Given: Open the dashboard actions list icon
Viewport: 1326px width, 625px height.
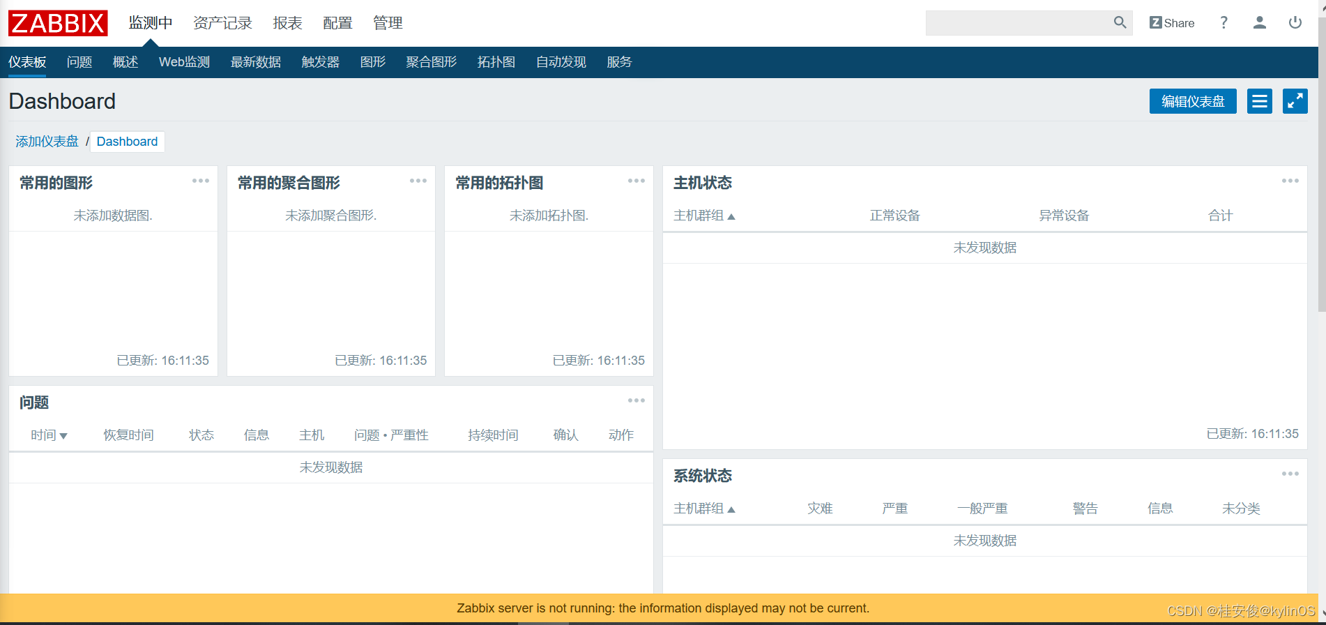Looking at the screenshot, I should tap(1259, 101).
